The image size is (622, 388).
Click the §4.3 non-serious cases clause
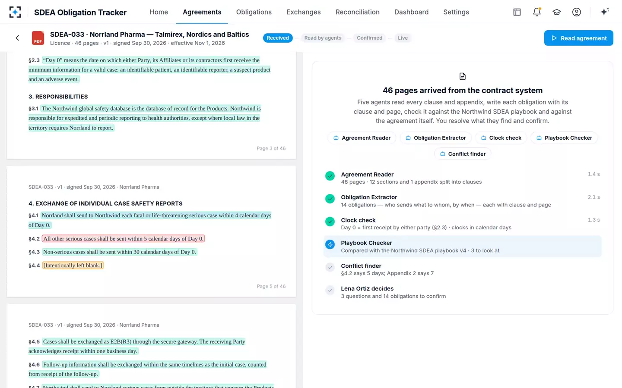tap(120, 252)
